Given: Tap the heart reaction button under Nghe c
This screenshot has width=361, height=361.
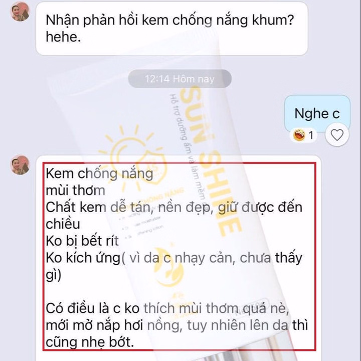Looking at the screenshot, I should tap(337, 135).
